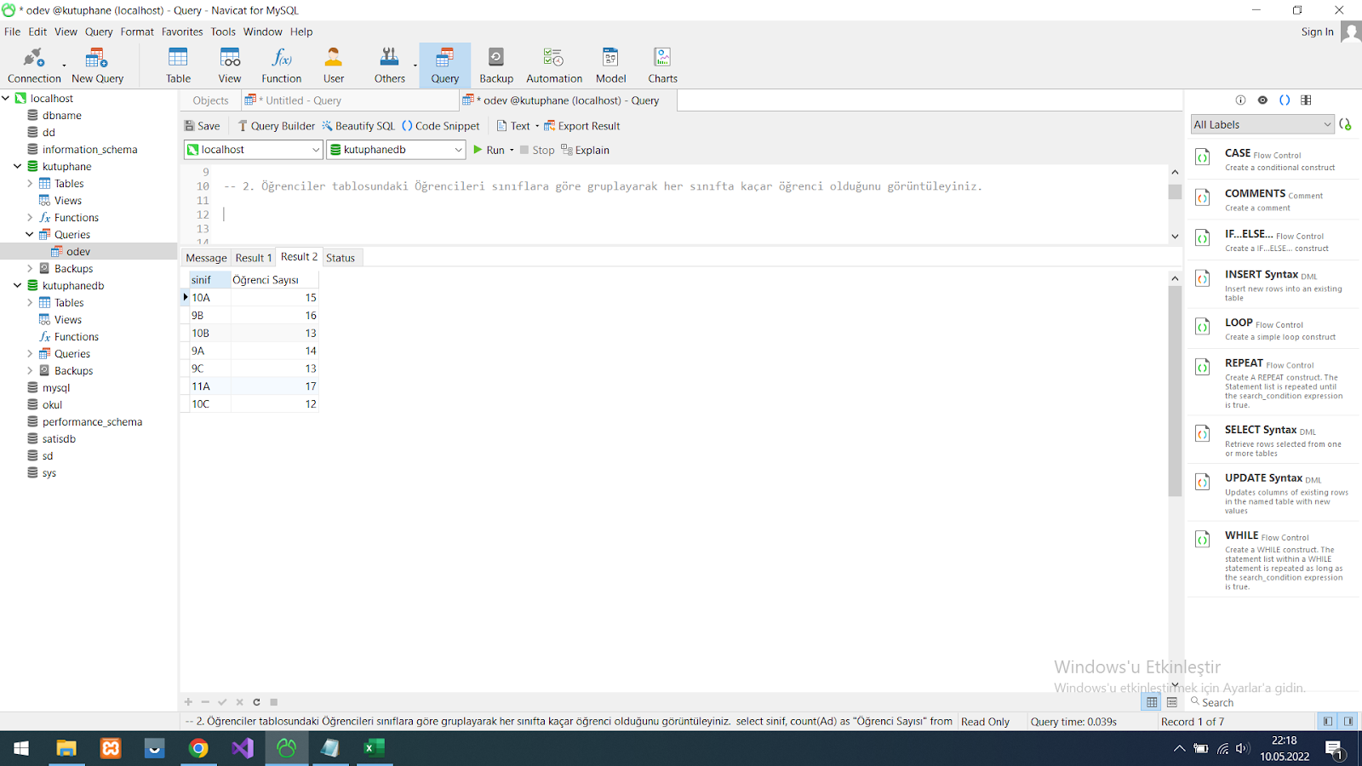Open the Table objects view
The width and height of the screenshot is (1362, 766).
[x=178, y=66]
